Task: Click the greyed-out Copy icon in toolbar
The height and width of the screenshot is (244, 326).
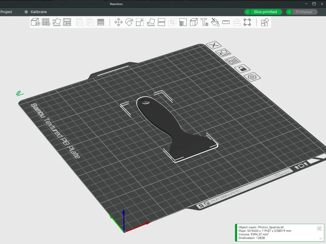Action: 79,22
